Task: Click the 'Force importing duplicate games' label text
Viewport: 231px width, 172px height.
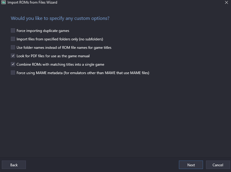Action: pos(43,31)
